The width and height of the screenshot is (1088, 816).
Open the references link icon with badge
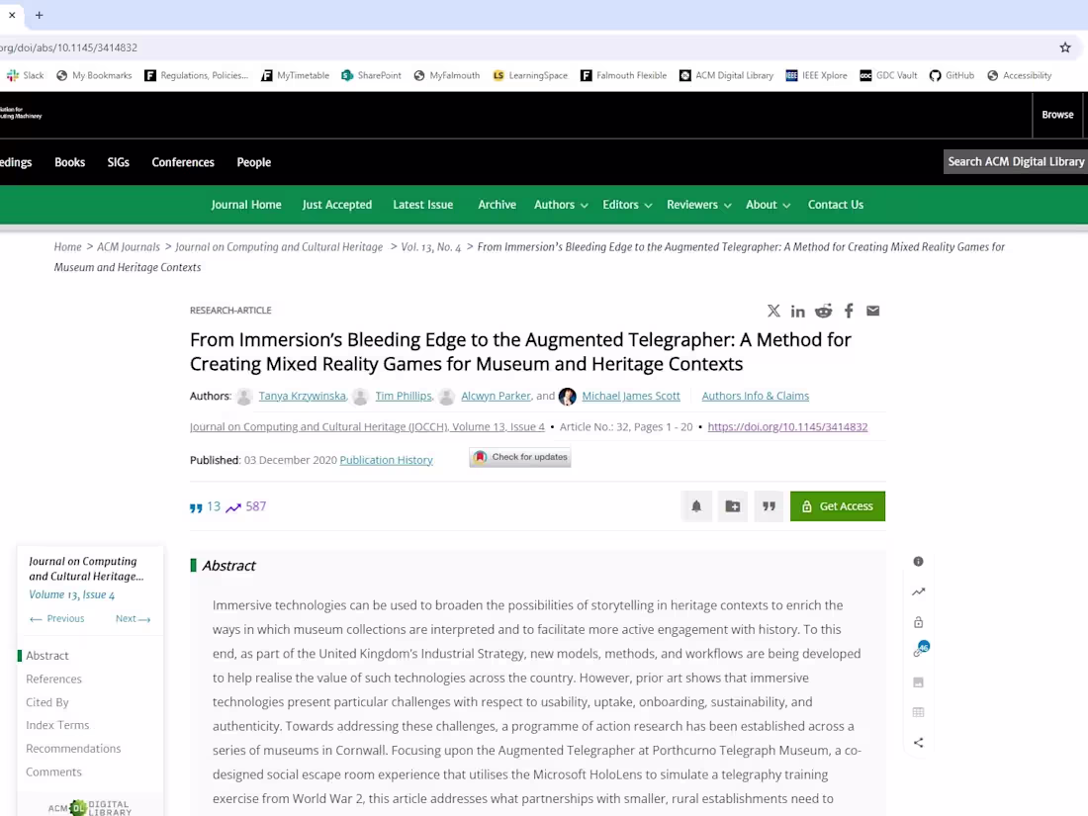921,650
